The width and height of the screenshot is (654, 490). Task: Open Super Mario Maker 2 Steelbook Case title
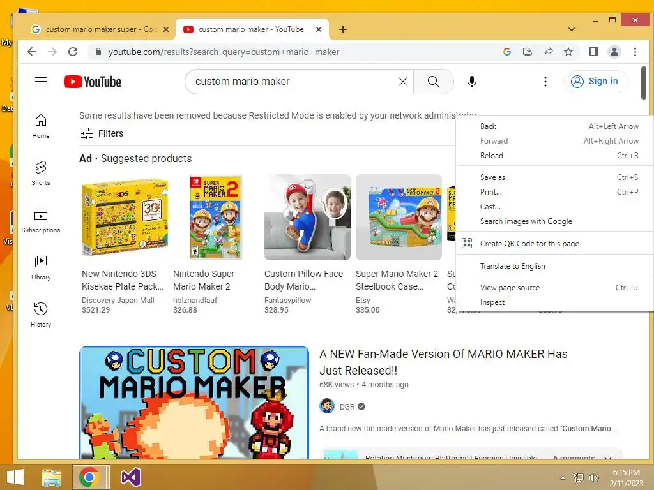point(397,280)
